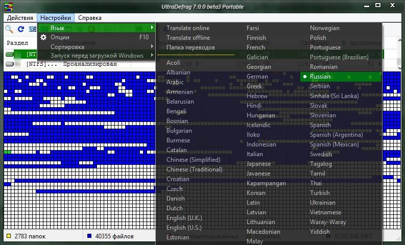405x245 pixels.
Task: Select Arabic language entry
Action: point(175,82)
